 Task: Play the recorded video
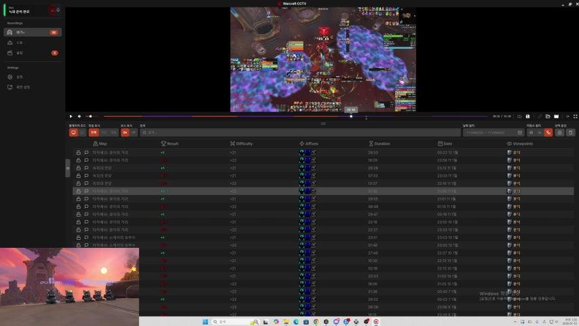point(71,116)
